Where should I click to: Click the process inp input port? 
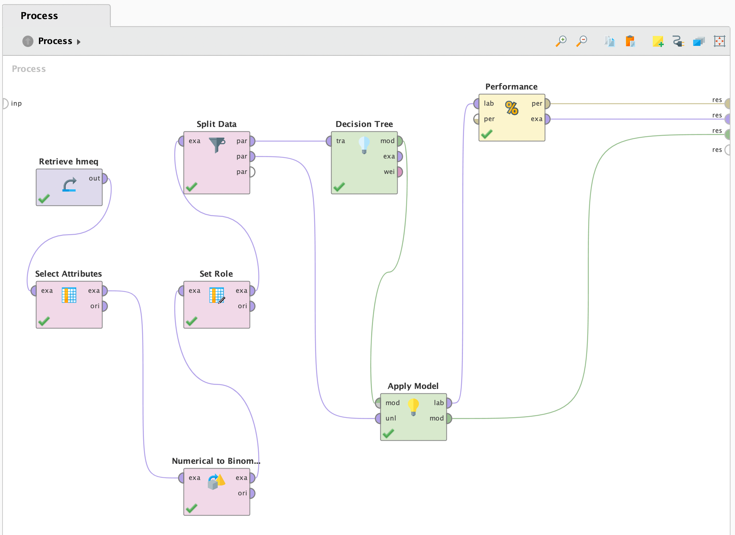pos(6,103)
